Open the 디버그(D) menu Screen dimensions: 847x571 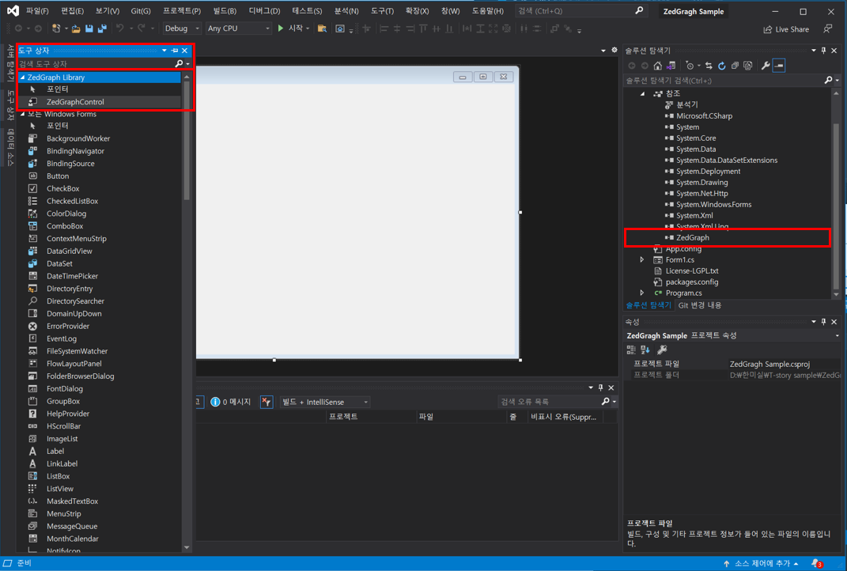point(264,11)
